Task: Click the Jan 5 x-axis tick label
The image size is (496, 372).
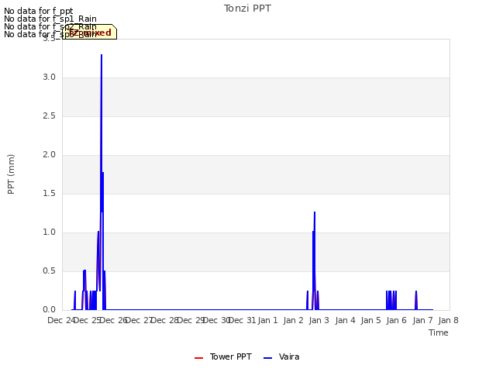Action: (370, 320)
